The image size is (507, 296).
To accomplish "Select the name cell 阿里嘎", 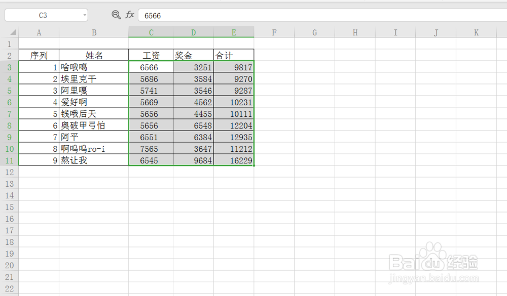I will coord(94,91).
